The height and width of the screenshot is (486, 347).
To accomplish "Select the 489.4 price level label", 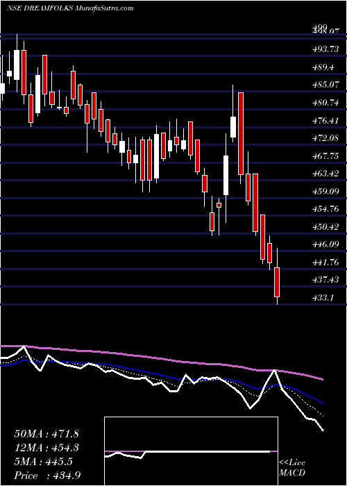I will pyautogui.click(x=323, y=67).
